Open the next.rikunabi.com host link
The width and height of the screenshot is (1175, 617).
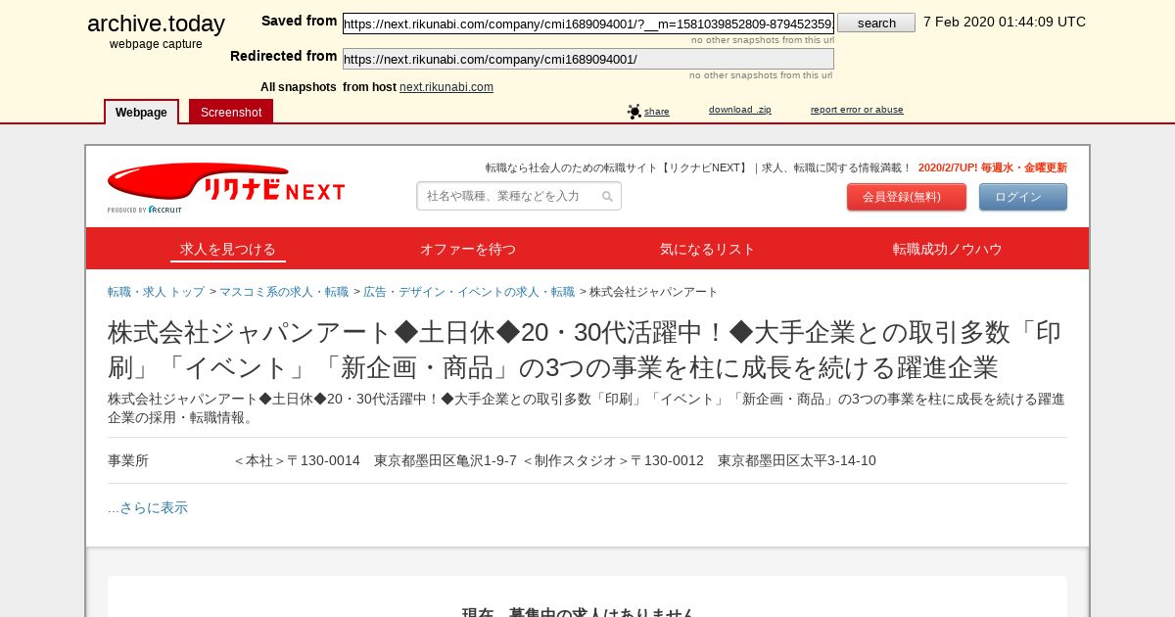[x=446, y=87]
